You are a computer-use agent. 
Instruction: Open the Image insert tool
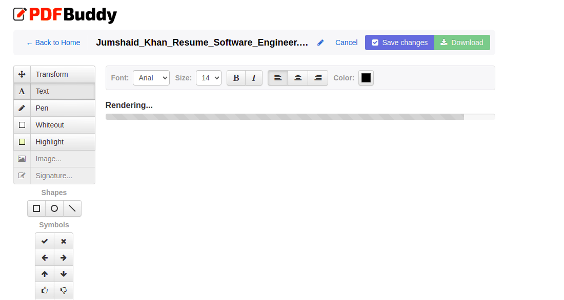pyautogui.click(x=54, y=159)
